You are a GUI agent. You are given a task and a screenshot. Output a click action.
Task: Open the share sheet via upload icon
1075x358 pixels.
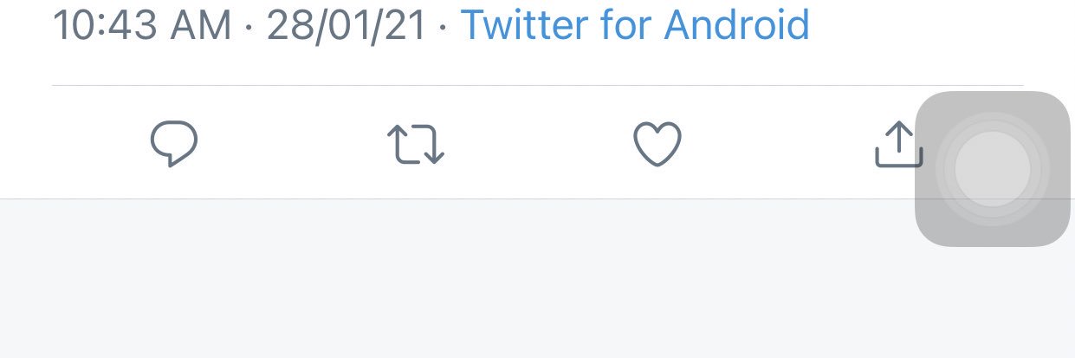coord(897,144)
